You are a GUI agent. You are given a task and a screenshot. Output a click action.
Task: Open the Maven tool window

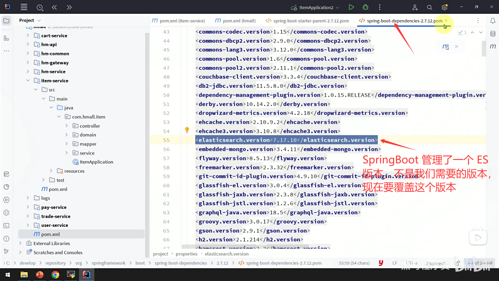tap(493, 47)
